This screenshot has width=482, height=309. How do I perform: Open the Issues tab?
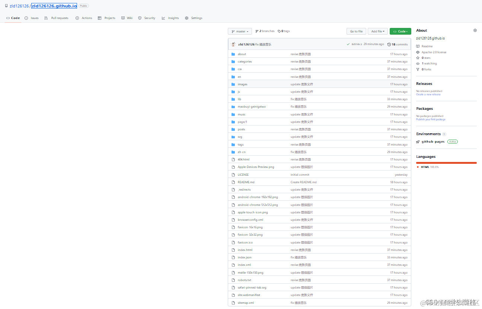(32, 18)
